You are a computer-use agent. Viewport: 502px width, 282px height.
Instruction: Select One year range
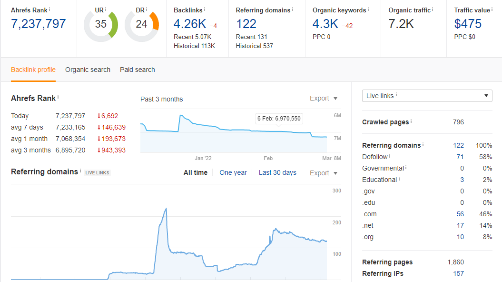[x=233, y=173]
